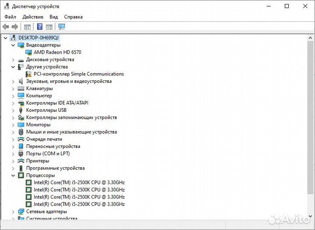This screenshot has height=230, width=315.
Task: Click the scroll up arrow of the device list
Action: 310,38
